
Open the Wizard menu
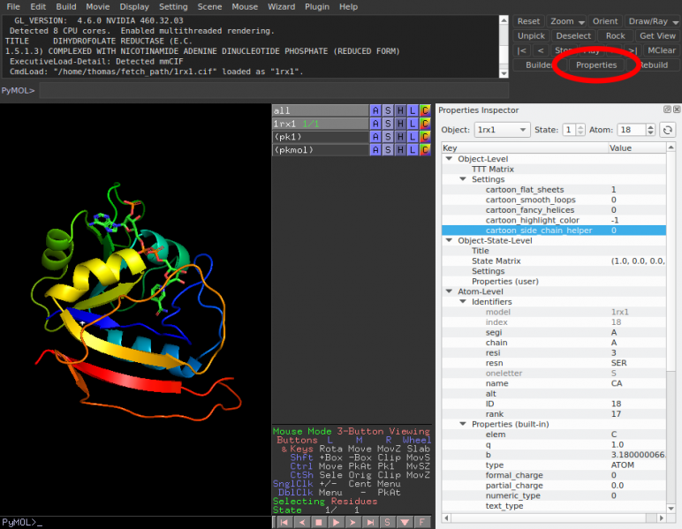pos(281,6)
